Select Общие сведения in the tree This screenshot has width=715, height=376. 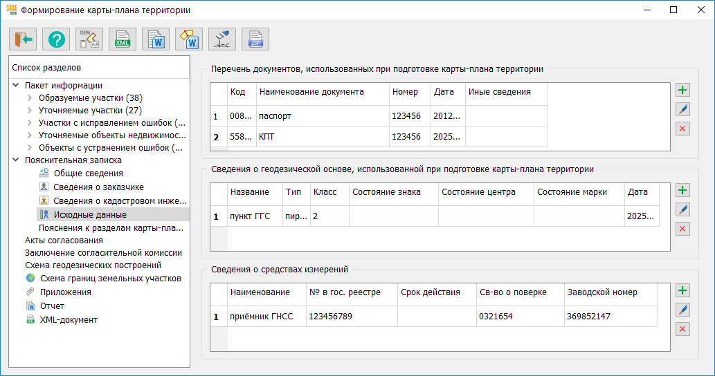click(x=88, y=173)
